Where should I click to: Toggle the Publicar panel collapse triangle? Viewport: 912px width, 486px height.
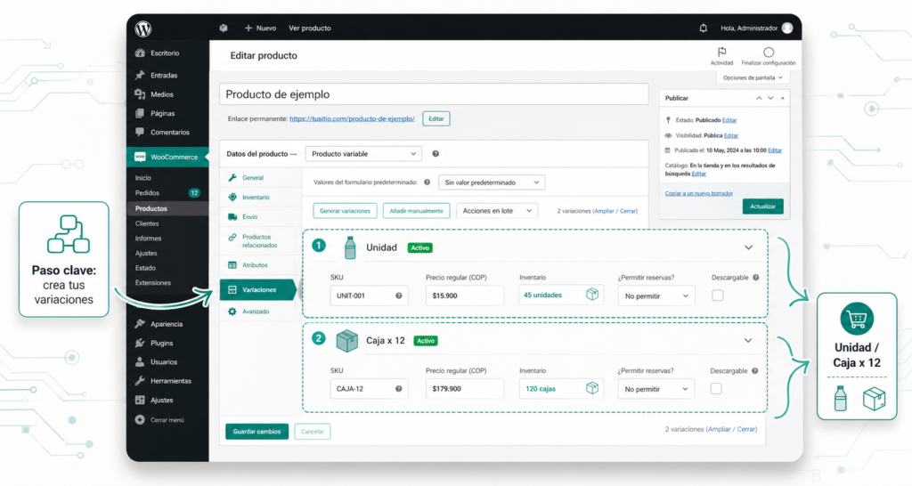tap(782, 98)
